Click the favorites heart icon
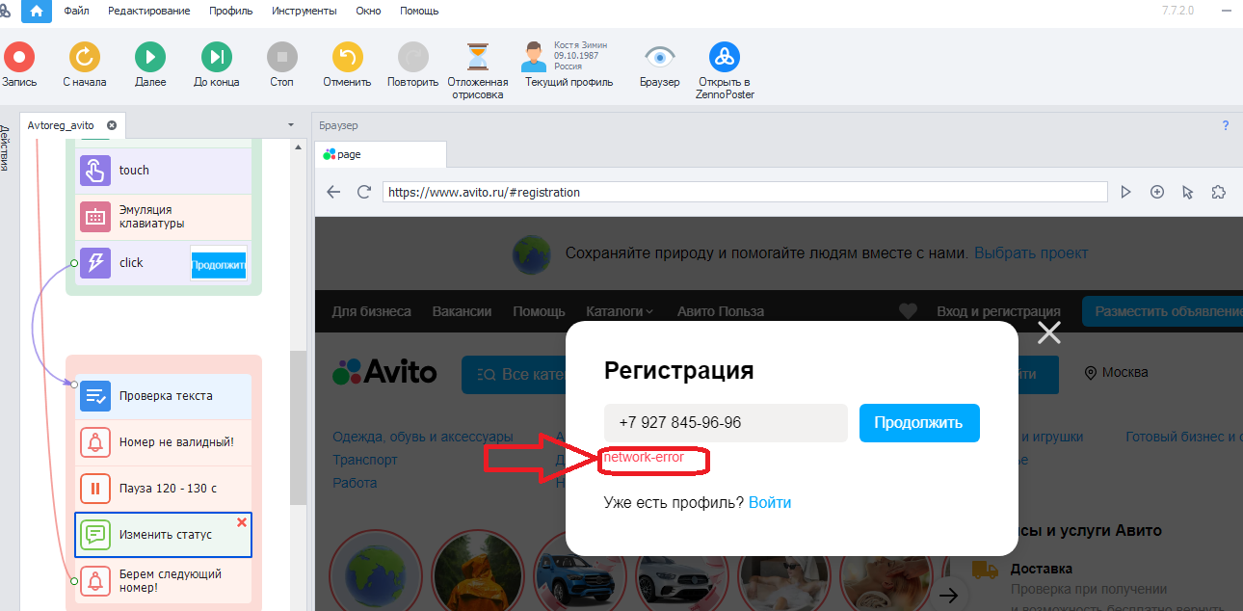The image size is (1243, 611). (x=908, y=311)
